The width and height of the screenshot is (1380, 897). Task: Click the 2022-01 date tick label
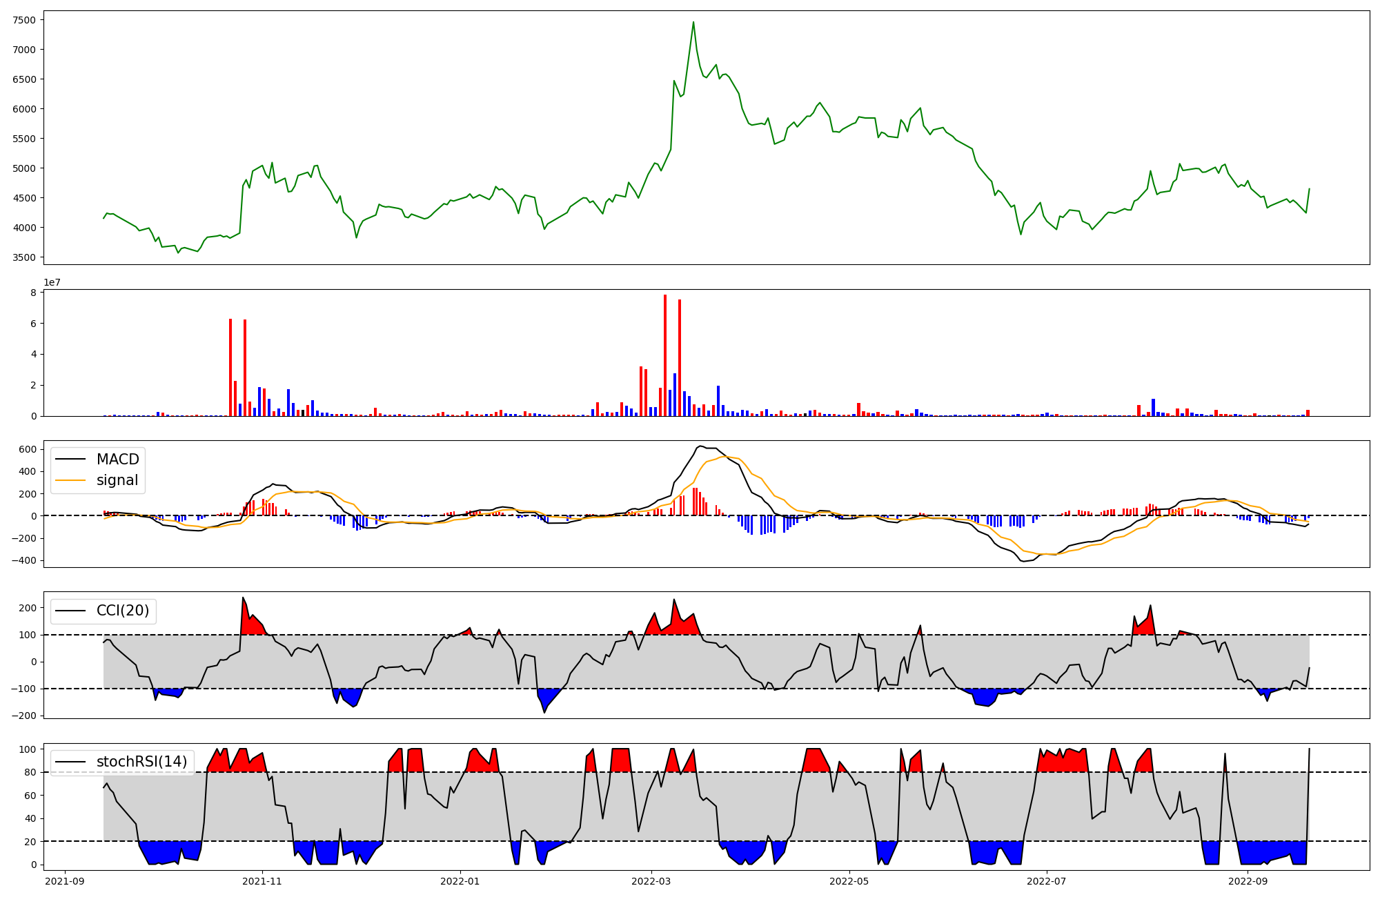coord(460,881)
